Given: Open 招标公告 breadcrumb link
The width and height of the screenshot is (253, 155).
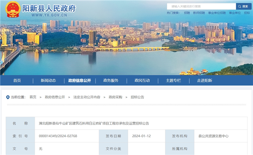Looking at the screenshot, I should tap(137, 97).
